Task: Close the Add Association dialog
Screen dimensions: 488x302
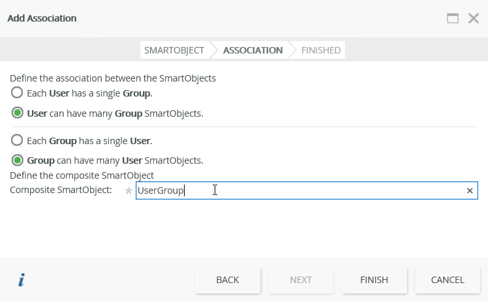Action: tap(474, 18)
